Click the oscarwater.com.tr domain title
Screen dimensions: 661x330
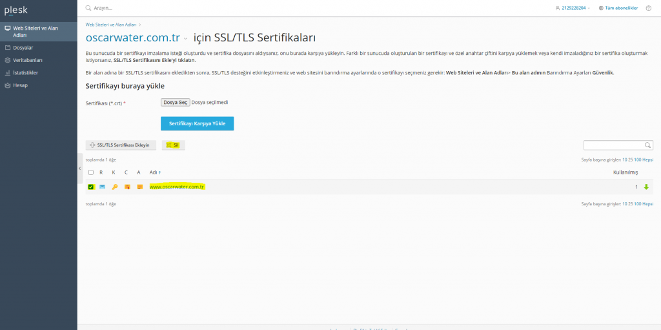pyautogui.click(x=133, y=37)
